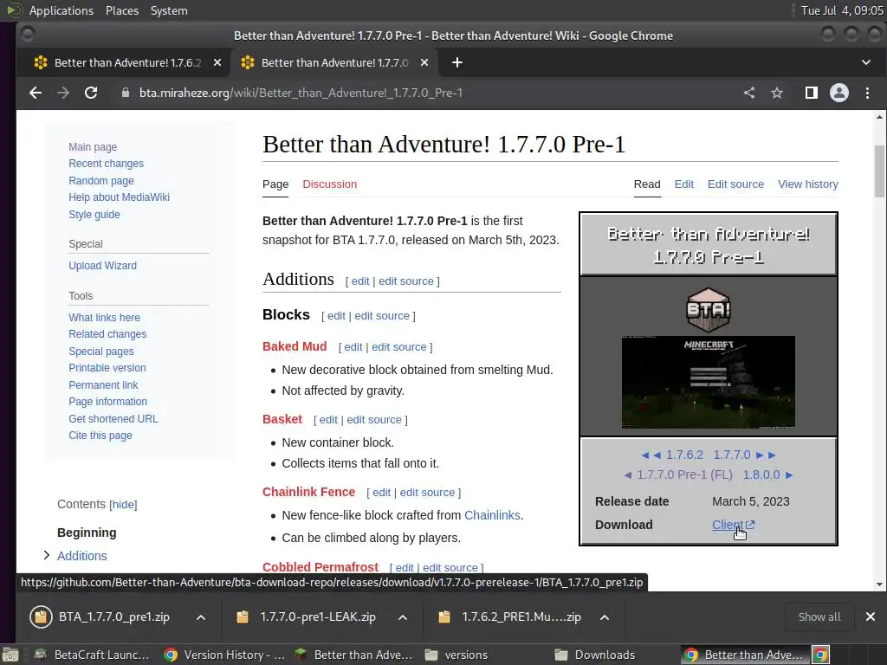
Task: Open the Upload Wizard
Action: point(102,266)
